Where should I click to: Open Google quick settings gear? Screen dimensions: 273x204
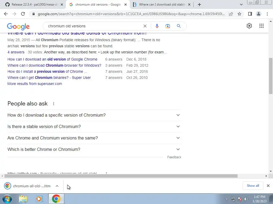[x=249, y=26]
